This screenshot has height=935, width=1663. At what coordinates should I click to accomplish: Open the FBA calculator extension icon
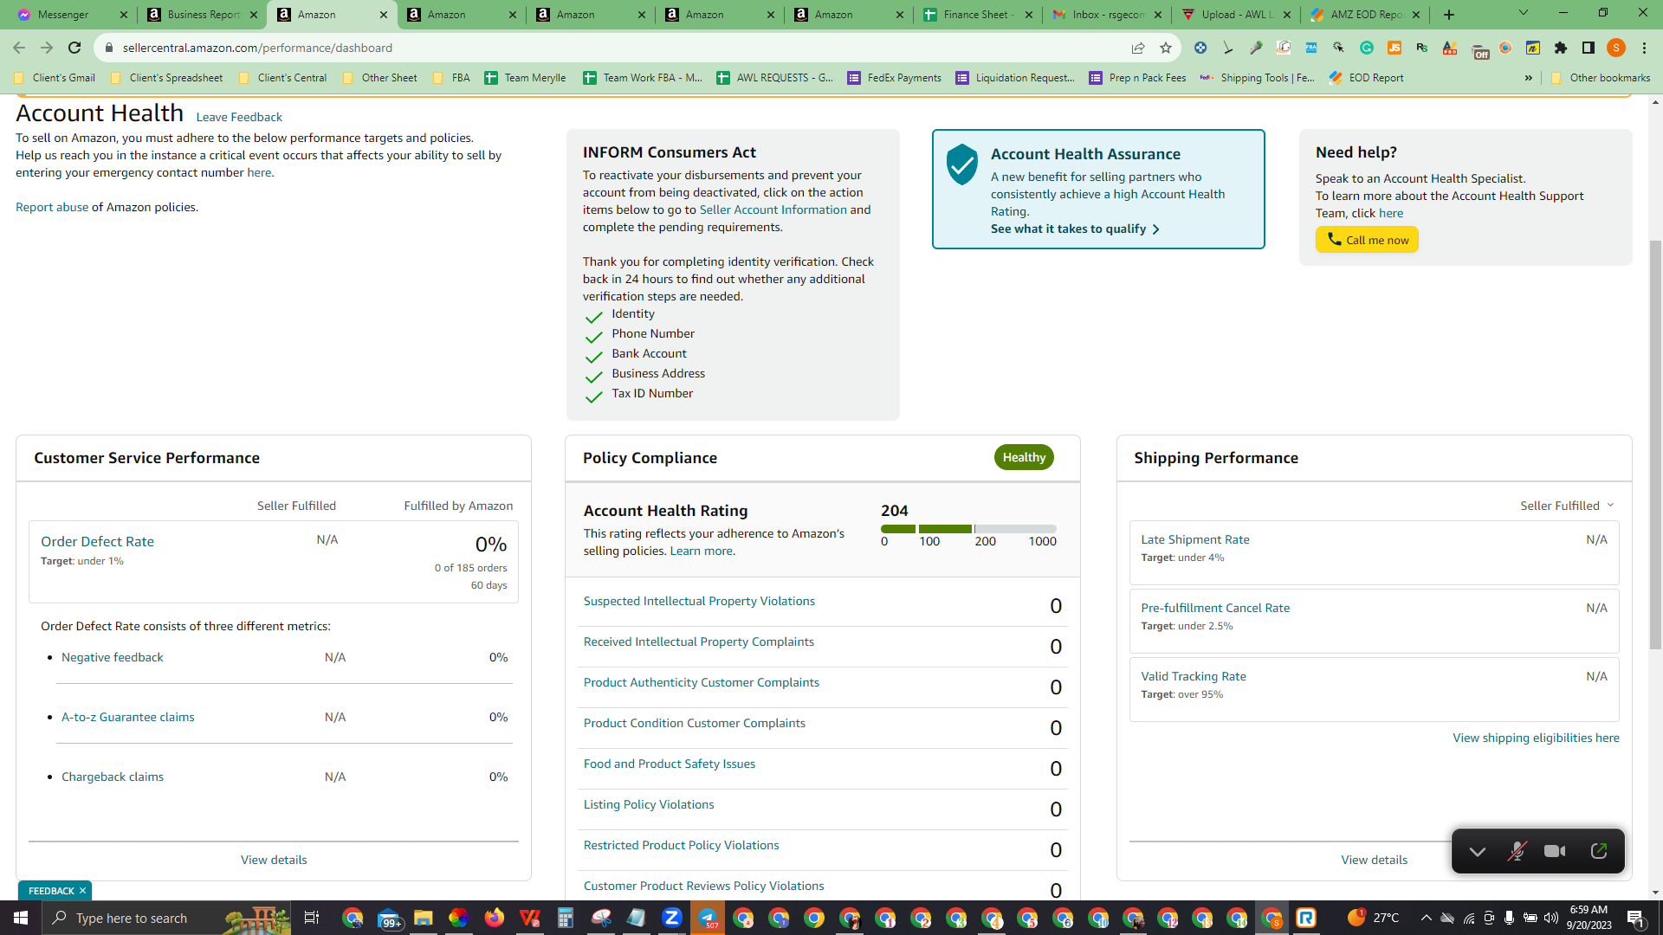pyautogui.click(x=1311, y=48)
